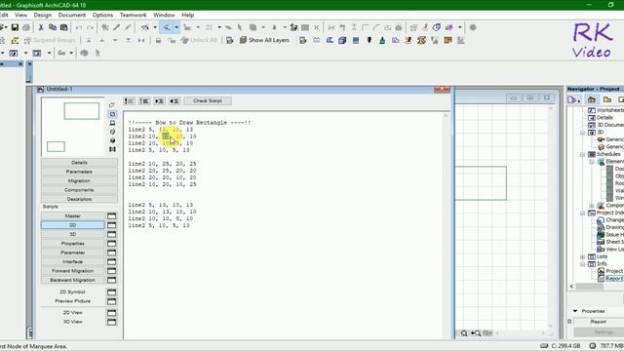Select the Master script button
Viewport: 624px width, 351px height.
(x=73, y=215)
